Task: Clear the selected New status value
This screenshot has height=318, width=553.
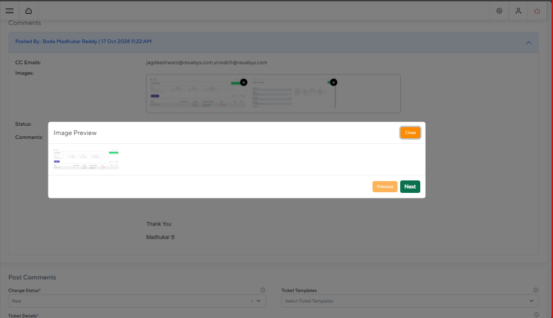Action: pos(250,301)
